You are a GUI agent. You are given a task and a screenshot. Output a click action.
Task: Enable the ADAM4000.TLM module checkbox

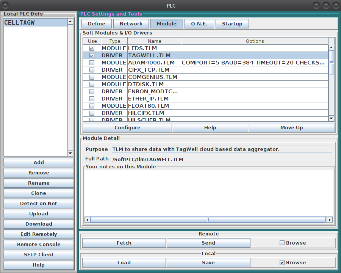pos(92,63)
